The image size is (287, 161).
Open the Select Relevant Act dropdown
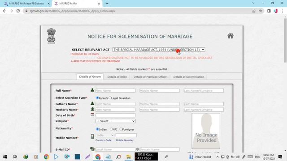(x=159, y=50)
